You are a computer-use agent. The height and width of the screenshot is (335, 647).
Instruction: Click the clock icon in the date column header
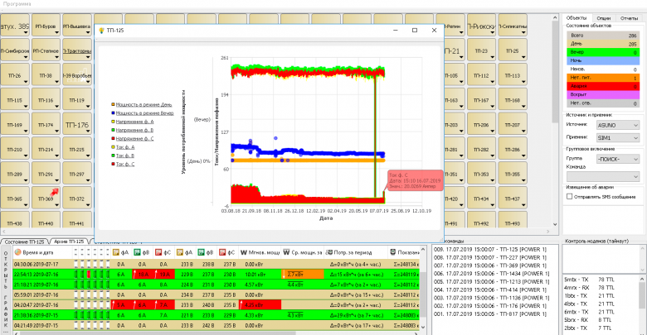18,251
